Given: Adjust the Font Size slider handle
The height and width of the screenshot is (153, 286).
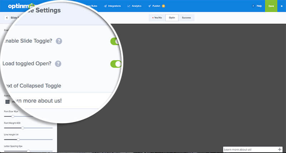Looking at the screenshot, I should pos(13,116).
